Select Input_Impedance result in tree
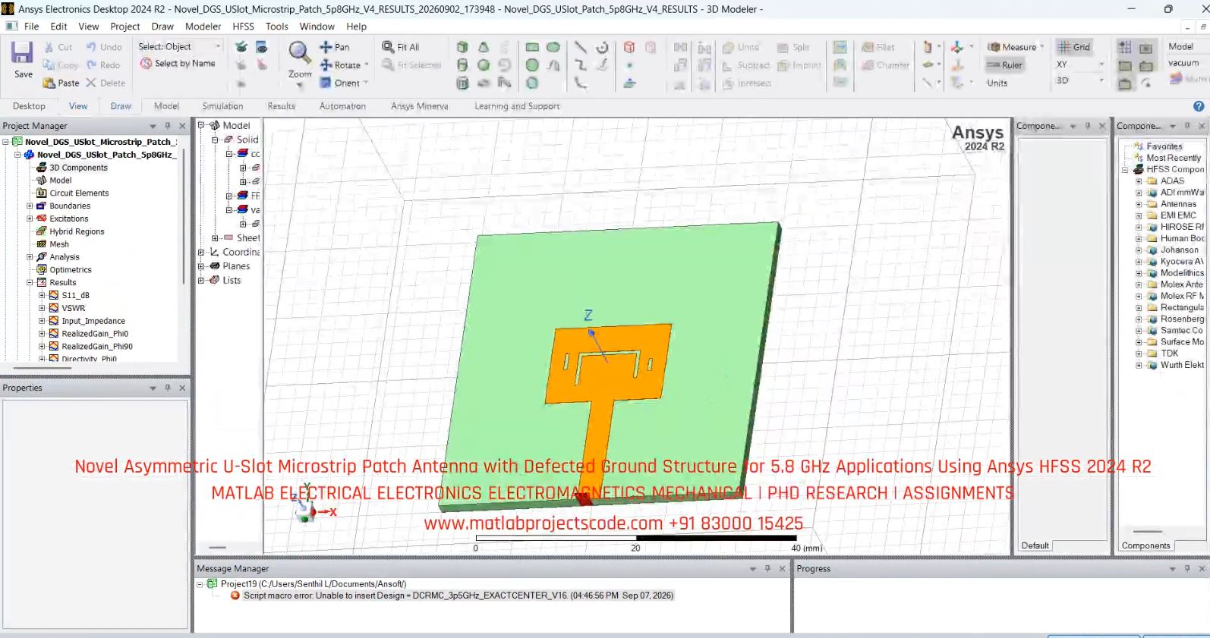The width and height of the screenshot is (1210, 638). pyautogui.click(x=93, y=321)
